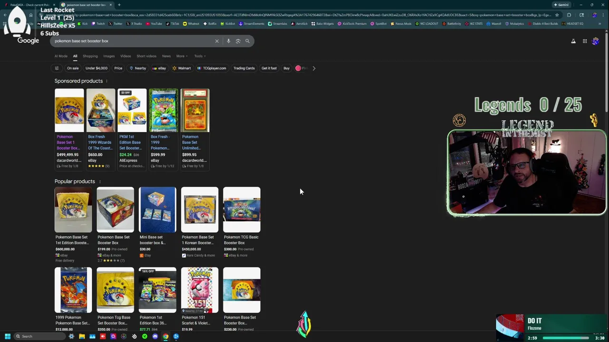Switch to the PokeDATA browser tab

29,5
